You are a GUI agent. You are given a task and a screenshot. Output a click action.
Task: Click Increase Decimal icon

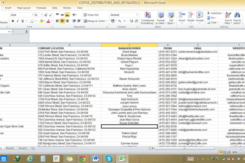coord(131,21)
